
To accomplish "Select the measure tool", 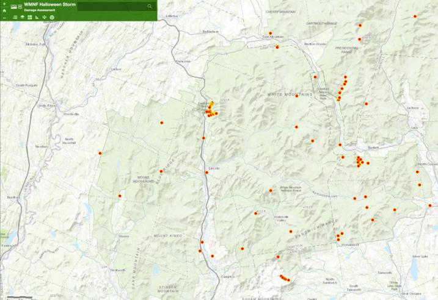I will (x=37, y=17).
